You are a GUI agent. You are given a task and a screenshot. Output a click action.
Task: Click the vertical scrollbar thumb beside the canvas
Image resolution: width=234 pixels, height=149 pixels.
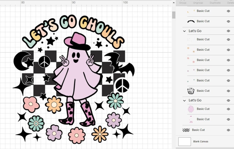(174, 15)
